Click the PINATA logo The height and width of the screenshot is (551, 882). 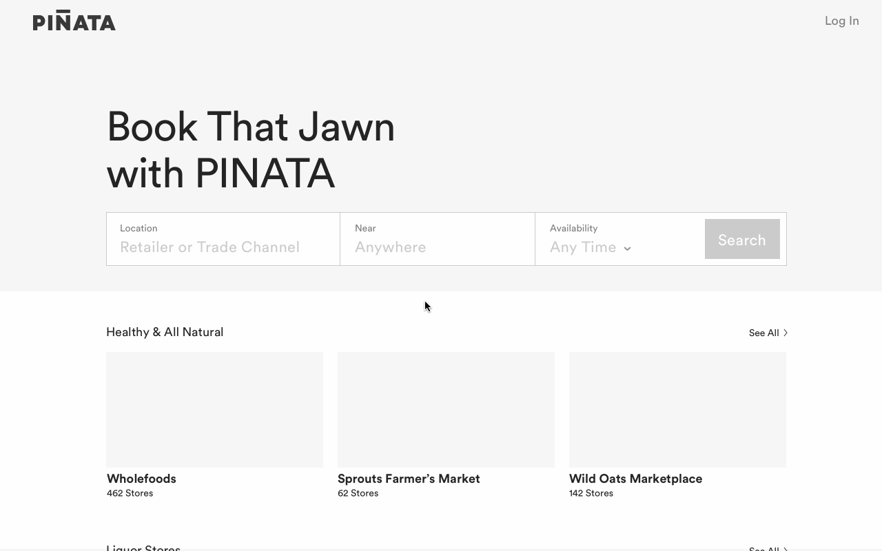tap(74, 21)
